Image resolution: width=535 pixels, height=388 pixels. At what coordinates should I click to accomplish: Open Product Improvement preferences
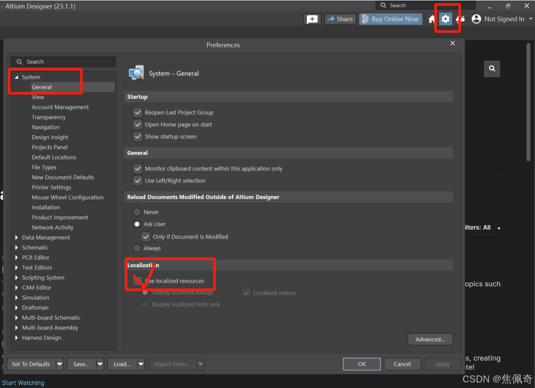click(x=60, y=218)
